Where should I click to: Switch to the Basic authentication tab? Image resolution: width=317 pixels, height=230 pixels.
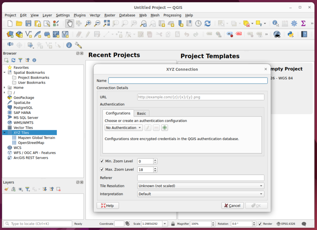coord(141,113)
